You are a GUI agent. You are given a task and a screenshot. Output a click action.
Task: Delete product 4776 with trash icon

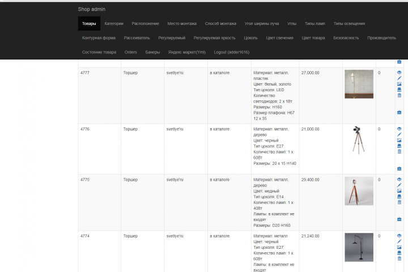[399, 151]
